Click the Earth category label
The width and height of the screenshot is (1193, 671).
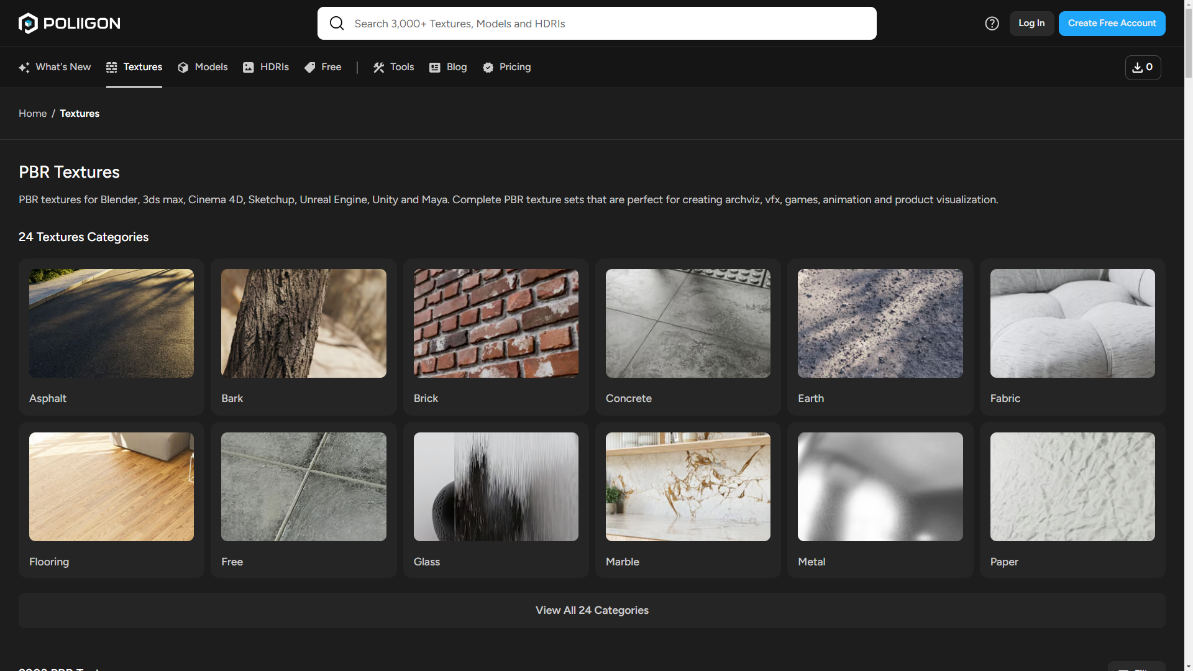pos(811,398)
